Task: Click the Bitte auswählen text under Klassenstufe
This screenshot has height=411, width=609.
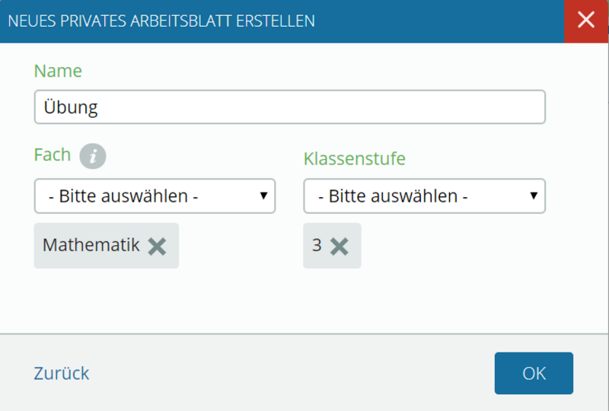Action: 393,196
